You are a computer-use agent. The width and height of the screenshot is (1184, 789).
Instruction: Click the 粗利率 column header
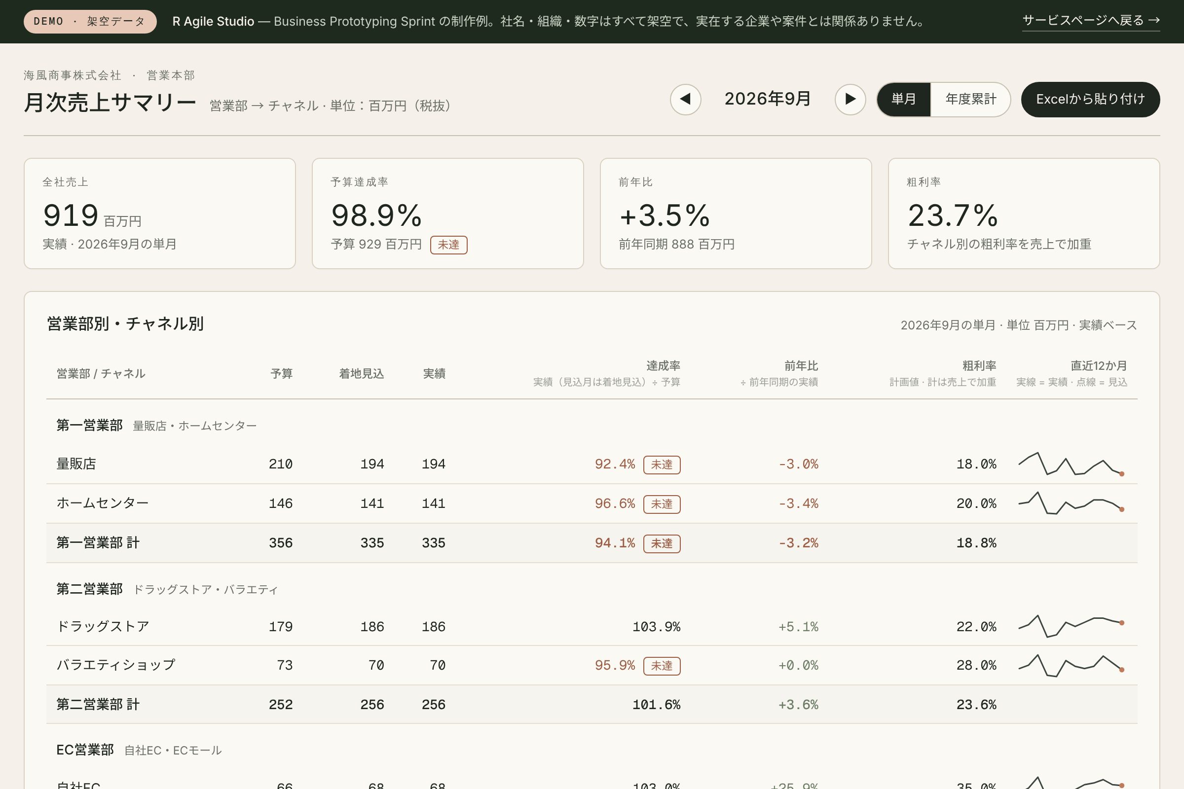[x=979, y=366]
